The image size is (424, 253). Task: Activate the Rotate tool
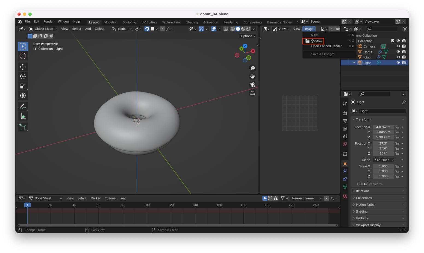23,76
